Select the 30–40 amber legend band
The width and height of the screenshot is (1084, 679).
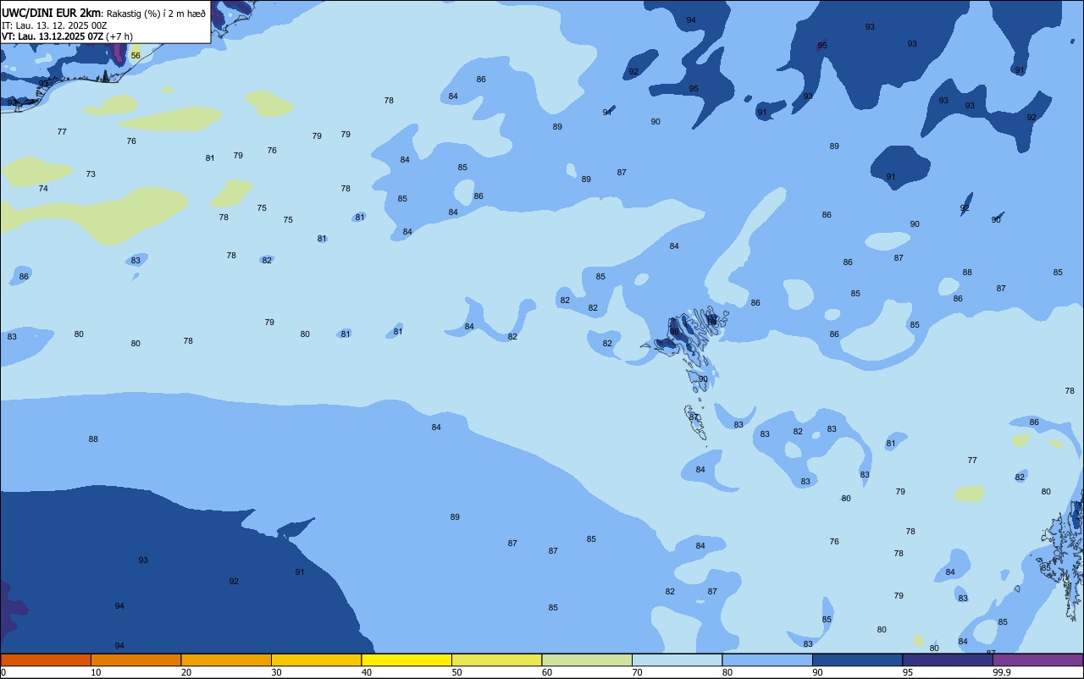click(316, 660)
